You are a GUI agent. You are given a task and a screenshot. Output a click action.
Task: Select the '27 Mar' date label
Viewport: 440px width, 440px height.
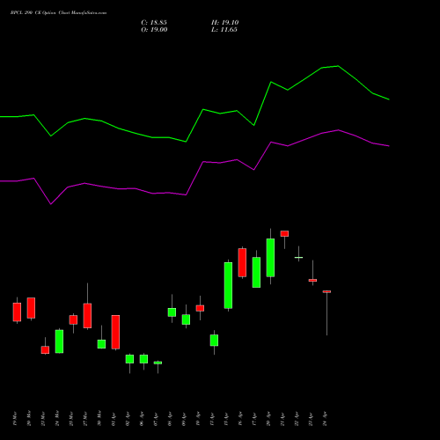pyautogui.click(x=85, y=419)
